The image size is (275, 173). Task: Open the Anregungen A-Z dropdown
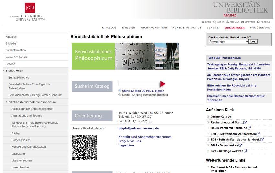pyautogui.click(x=228, y=41)
